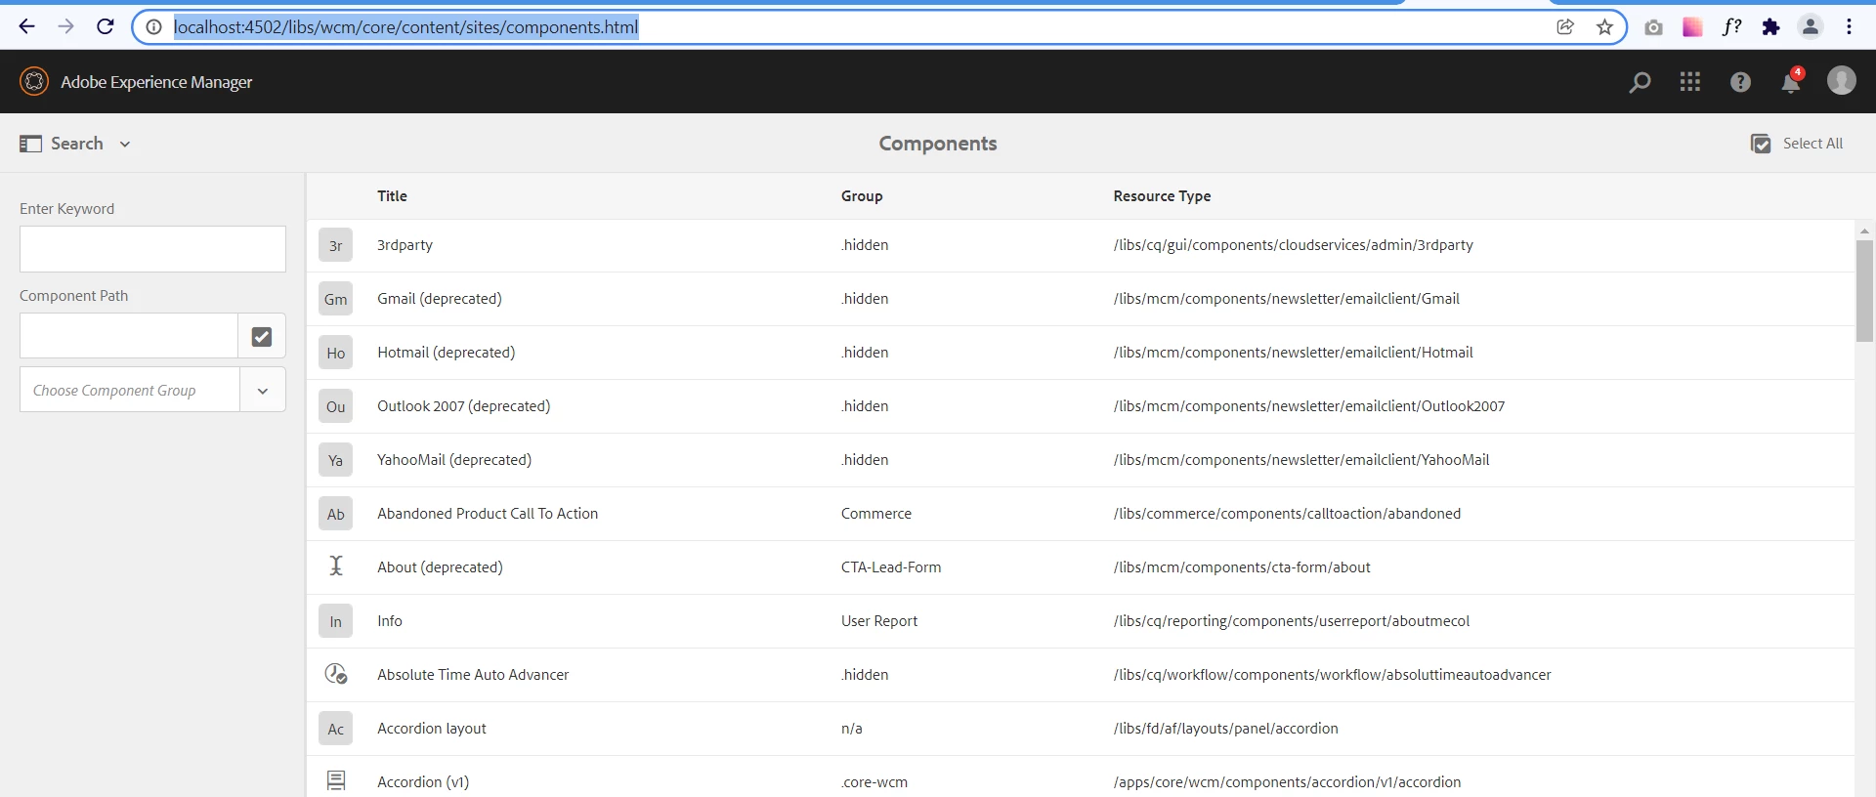1876x797 pixels.
Task: Click the Absolute Time Auto Advancer title
Action: (x=473, y=675)
